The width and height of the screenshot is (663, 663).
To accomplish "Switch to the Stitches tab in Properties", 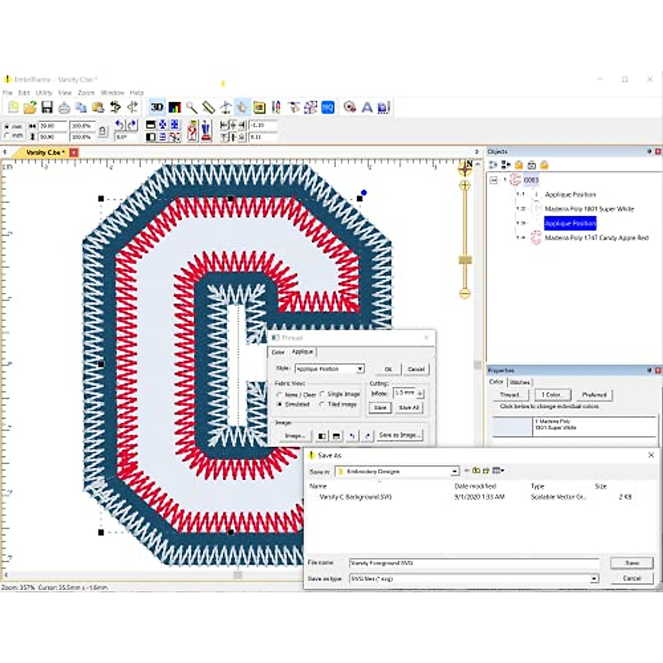I will point(519,382).
